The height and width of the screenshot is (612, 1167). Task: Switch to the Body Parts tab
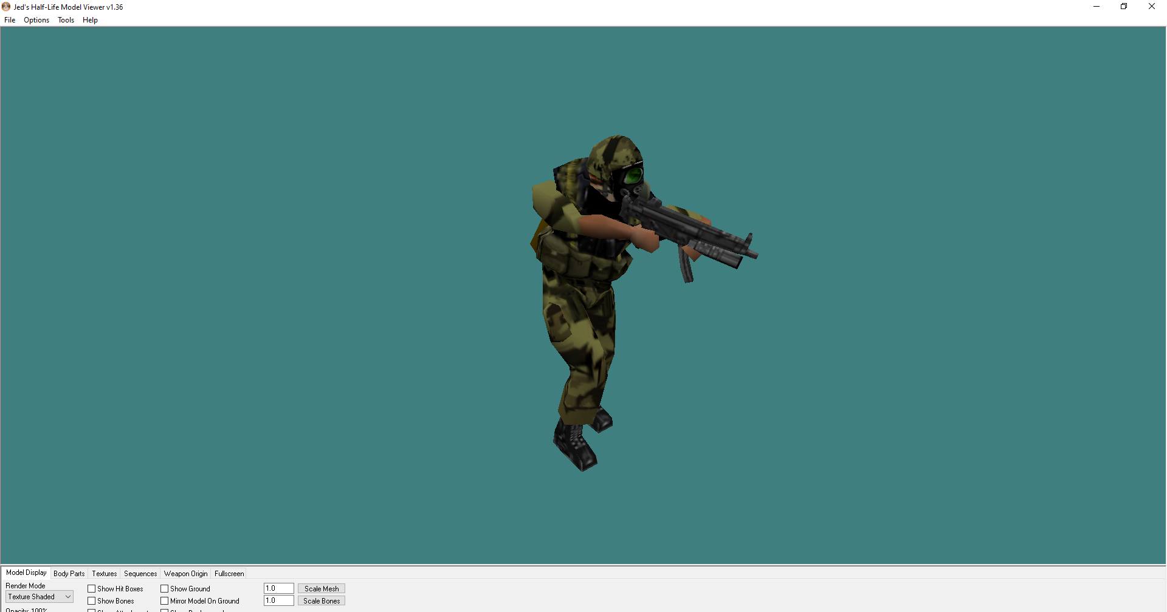tap(69, 574)
